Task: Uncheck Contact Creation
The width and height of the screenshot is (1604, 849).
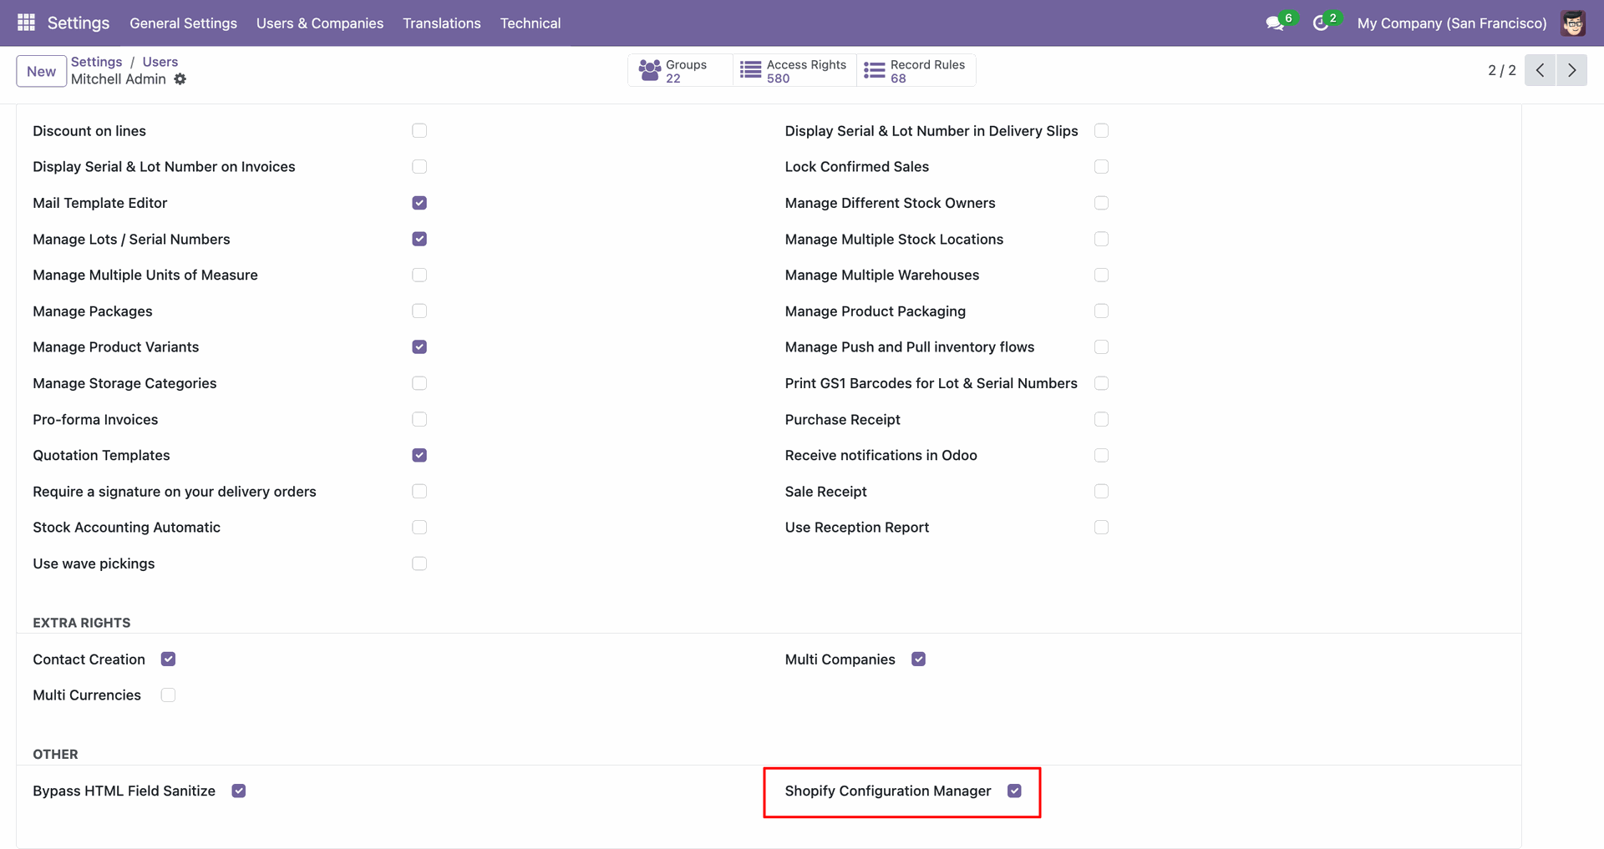Action: pyautogui.click(x=168, y=659)
